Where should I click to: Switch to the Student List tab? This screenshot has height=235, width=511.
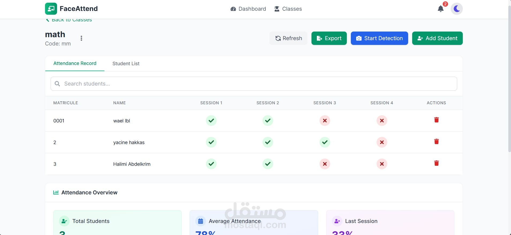[x=126, y=64]
